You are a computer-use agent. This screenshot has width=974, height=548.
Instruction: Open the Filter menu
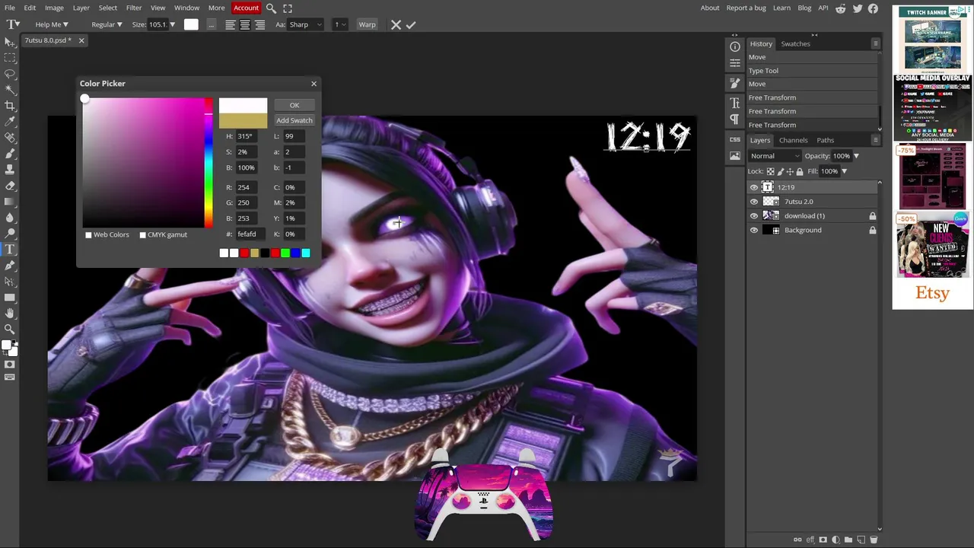134,8
